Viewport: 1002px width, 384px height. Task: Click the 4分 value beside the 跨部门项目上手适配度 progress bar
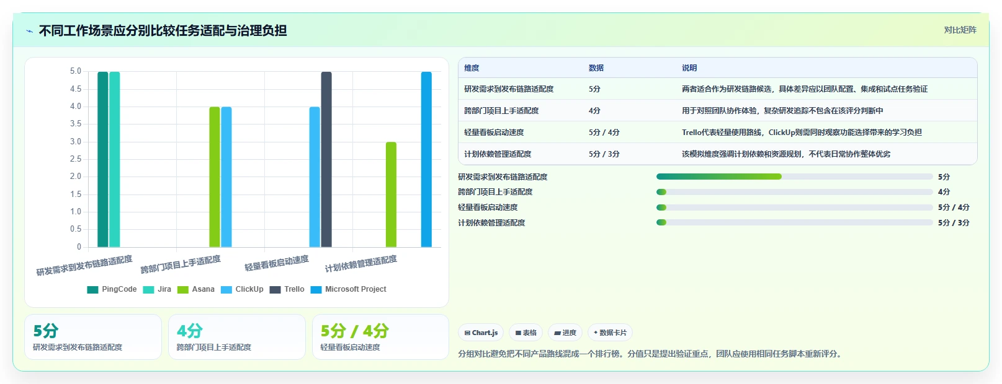point(944,192)
